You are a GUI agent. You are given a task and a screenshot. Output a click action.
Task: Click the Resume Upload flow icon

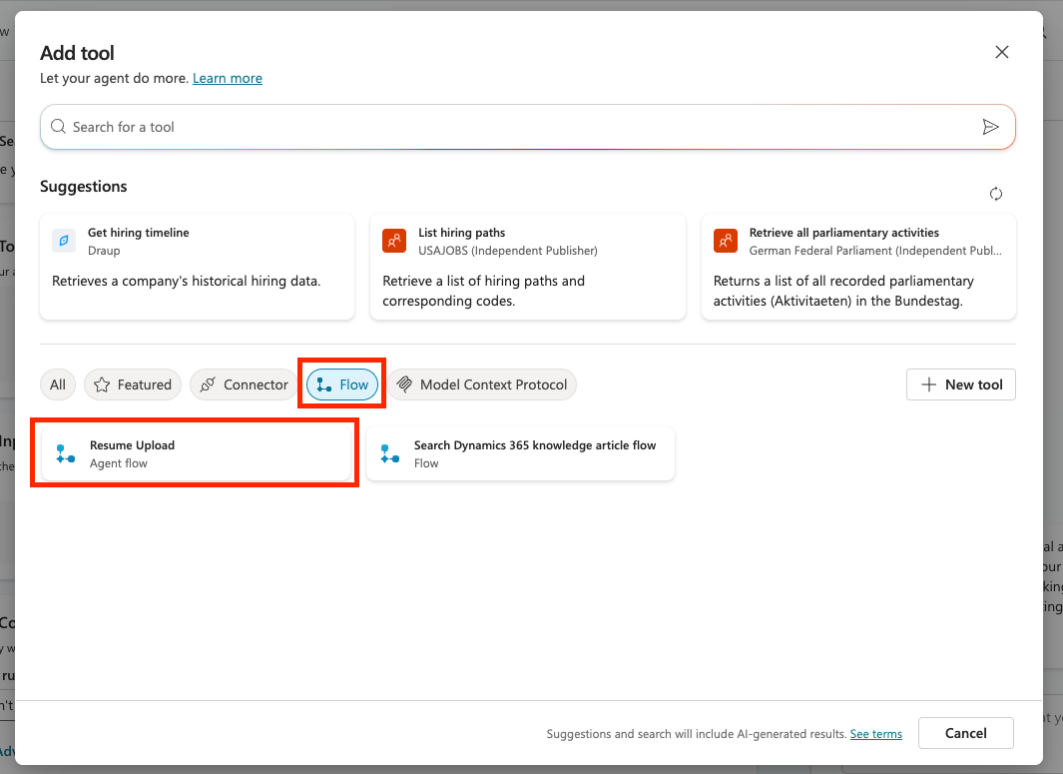coord(66,454)
